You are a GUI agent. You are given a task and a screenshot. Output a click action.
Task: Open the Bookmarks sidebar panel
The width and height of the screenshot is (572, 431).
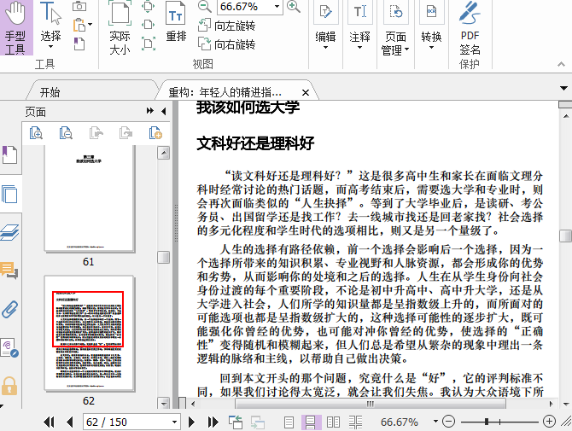(x=9, y=155)
